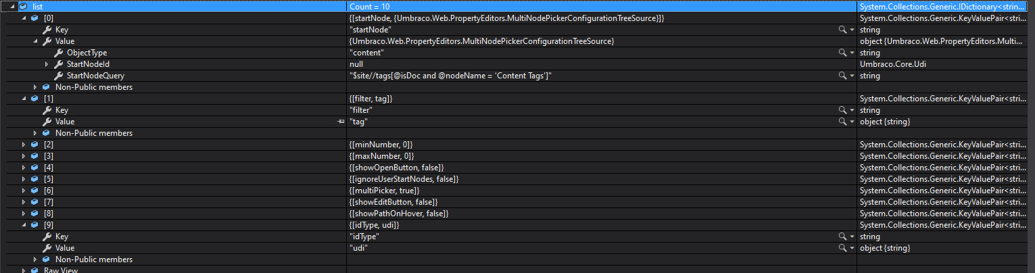The width and height of the screenshot is (1035, 273).
Task: Open visualizer dropdown arrow for "filter" key
Action: 852,111
